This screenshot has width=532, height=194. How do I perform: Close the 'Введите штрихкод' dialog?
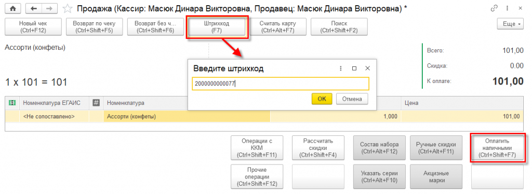367,68
